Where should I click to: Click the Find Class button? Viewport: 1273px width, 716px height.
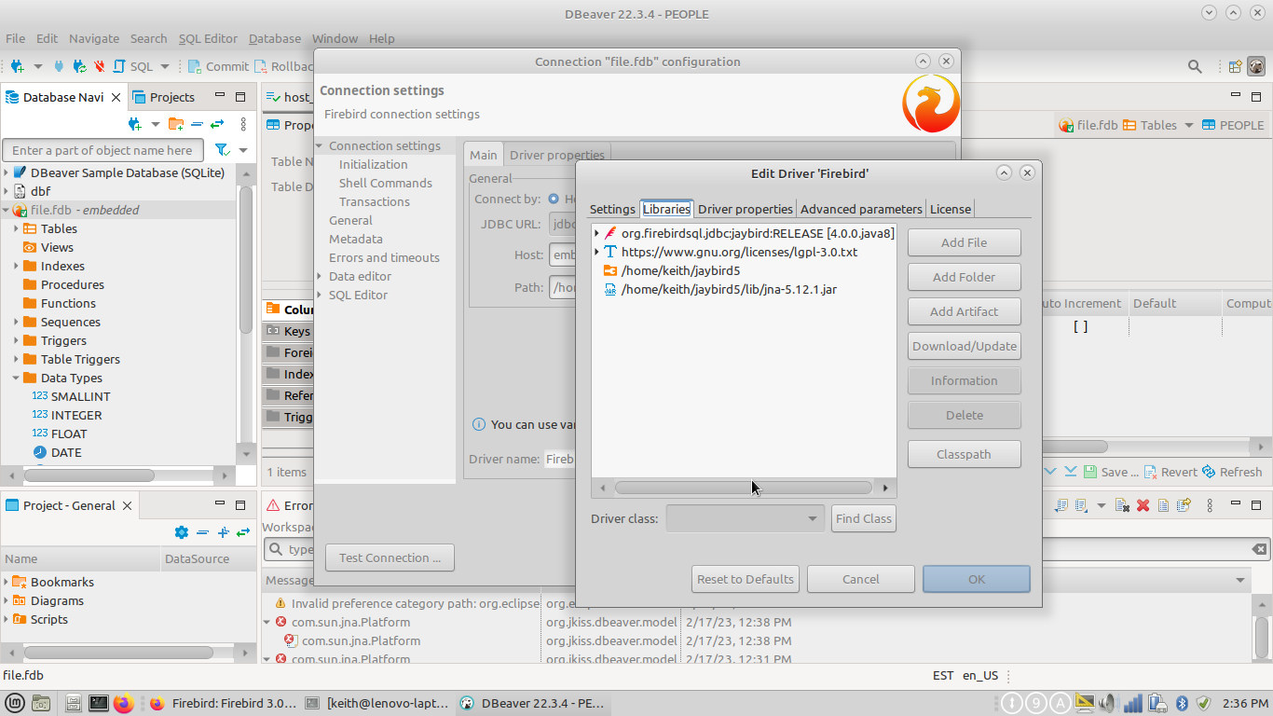863,518
